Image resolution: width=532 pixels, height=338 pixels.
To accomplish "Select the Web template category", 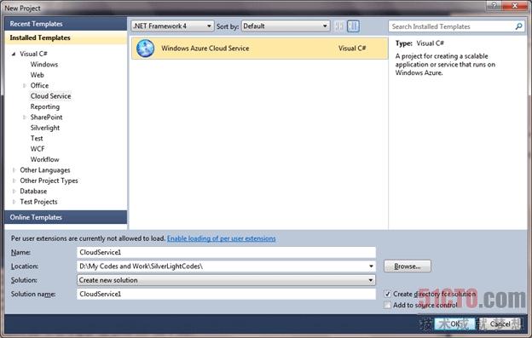I will click(x=37, y=75).
